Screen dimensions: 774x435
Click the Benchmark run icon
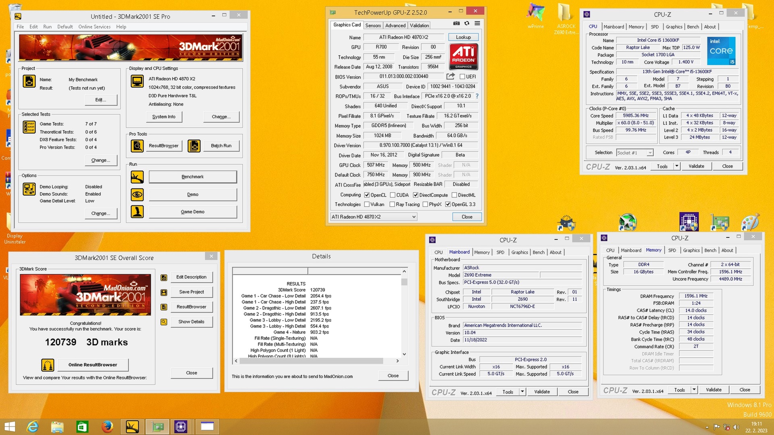137,177
